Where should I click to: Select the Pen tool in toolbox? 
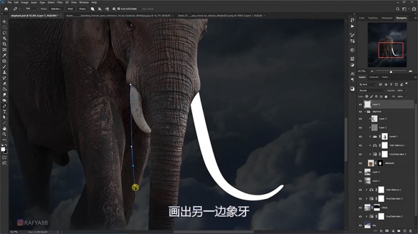tap(4, 106)
